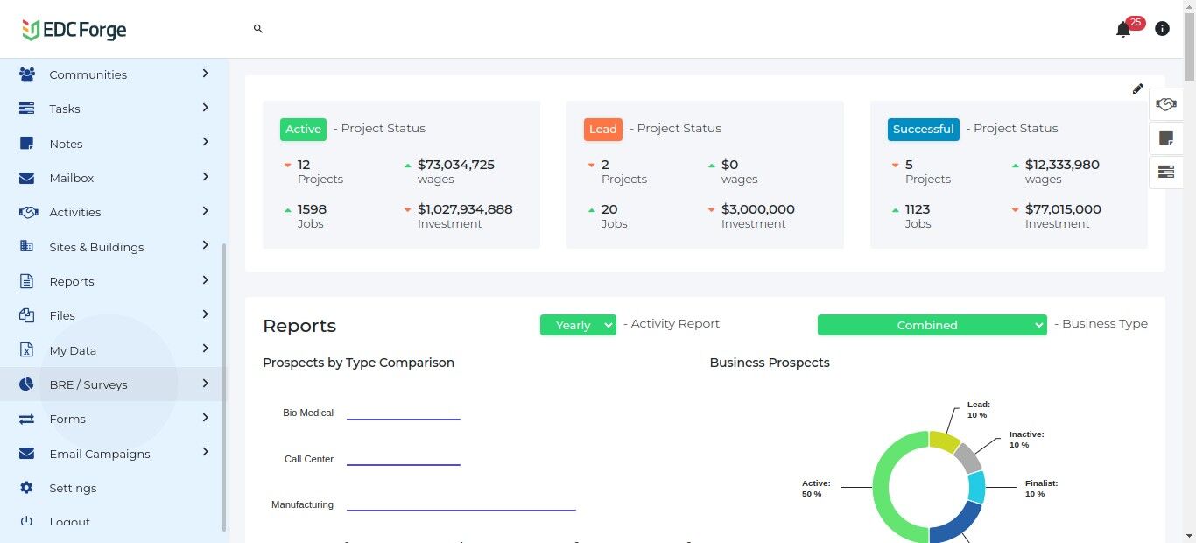Expand the Sites & Buildings chevron
The width and height of the screenshot is (1196, 543).
[x=205, y=246]
